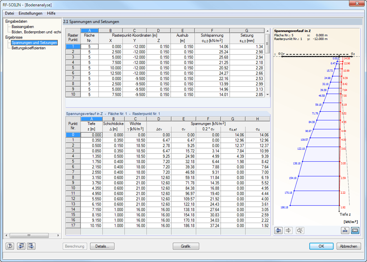Open the help dialog via question-mark icon
Viewport: 367px width, 262px height.
click(10, 246)
